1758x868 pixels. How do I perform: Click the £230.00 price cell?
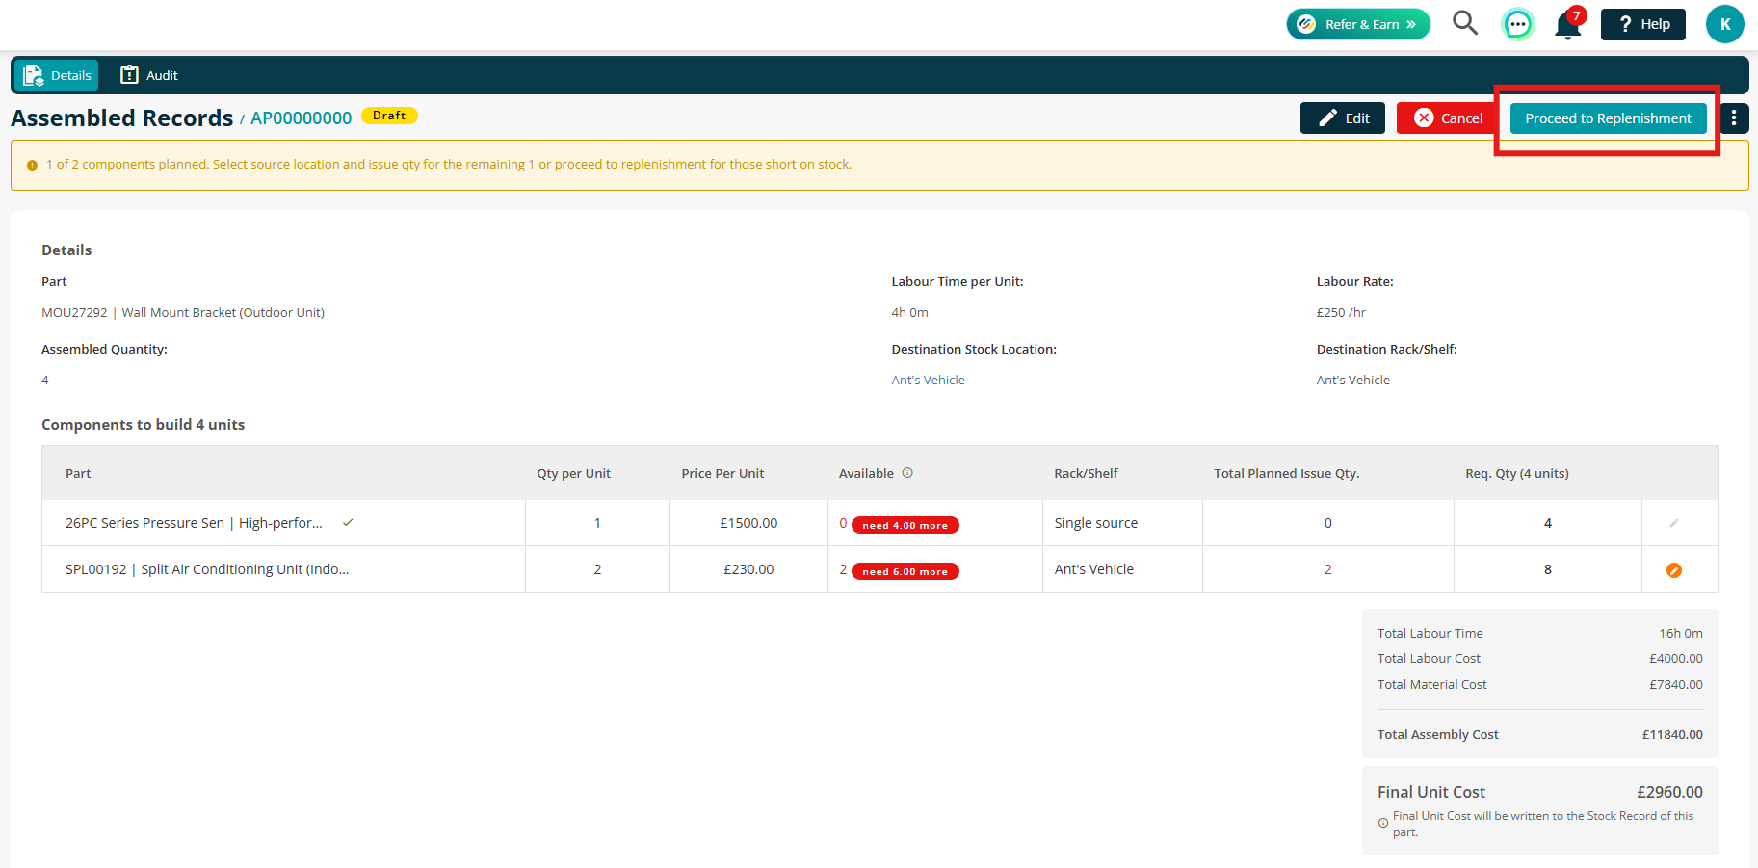coord(748,569)
